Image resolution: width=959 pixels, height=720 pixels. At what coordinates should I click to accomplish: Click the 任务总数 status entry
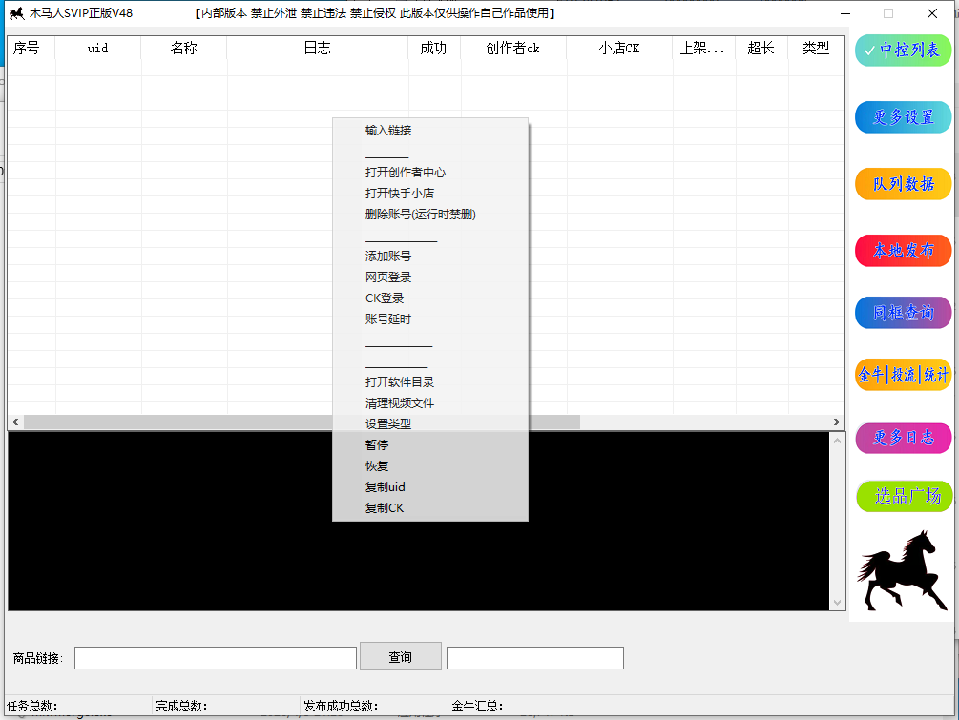pyautogui.click(x=32, y=706)
